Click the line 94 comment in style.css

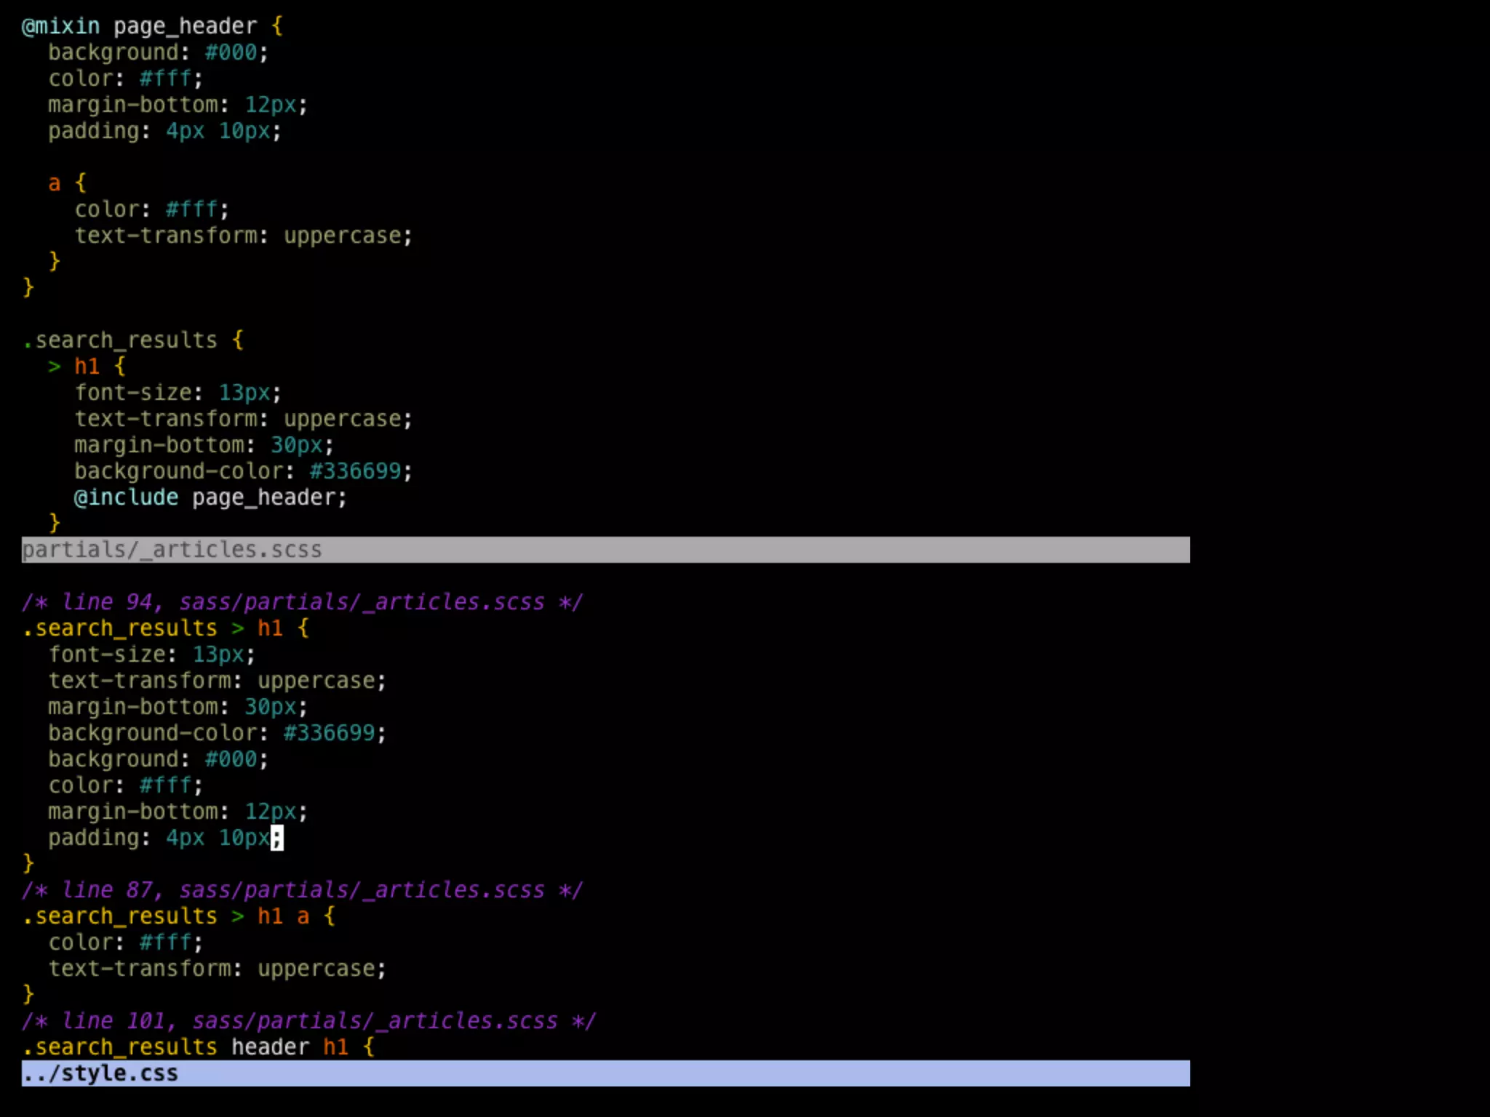[x=301, y=602]
